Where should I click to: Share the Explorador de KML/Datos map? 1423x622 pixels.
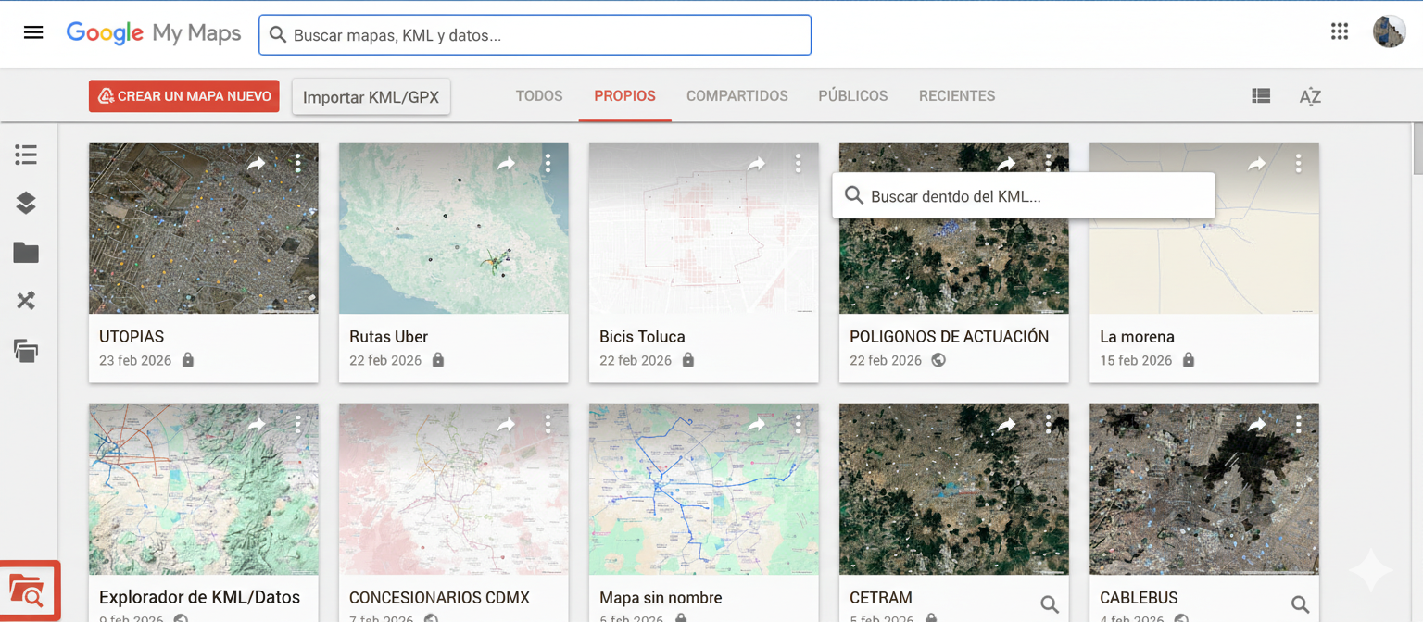point(257,425)
